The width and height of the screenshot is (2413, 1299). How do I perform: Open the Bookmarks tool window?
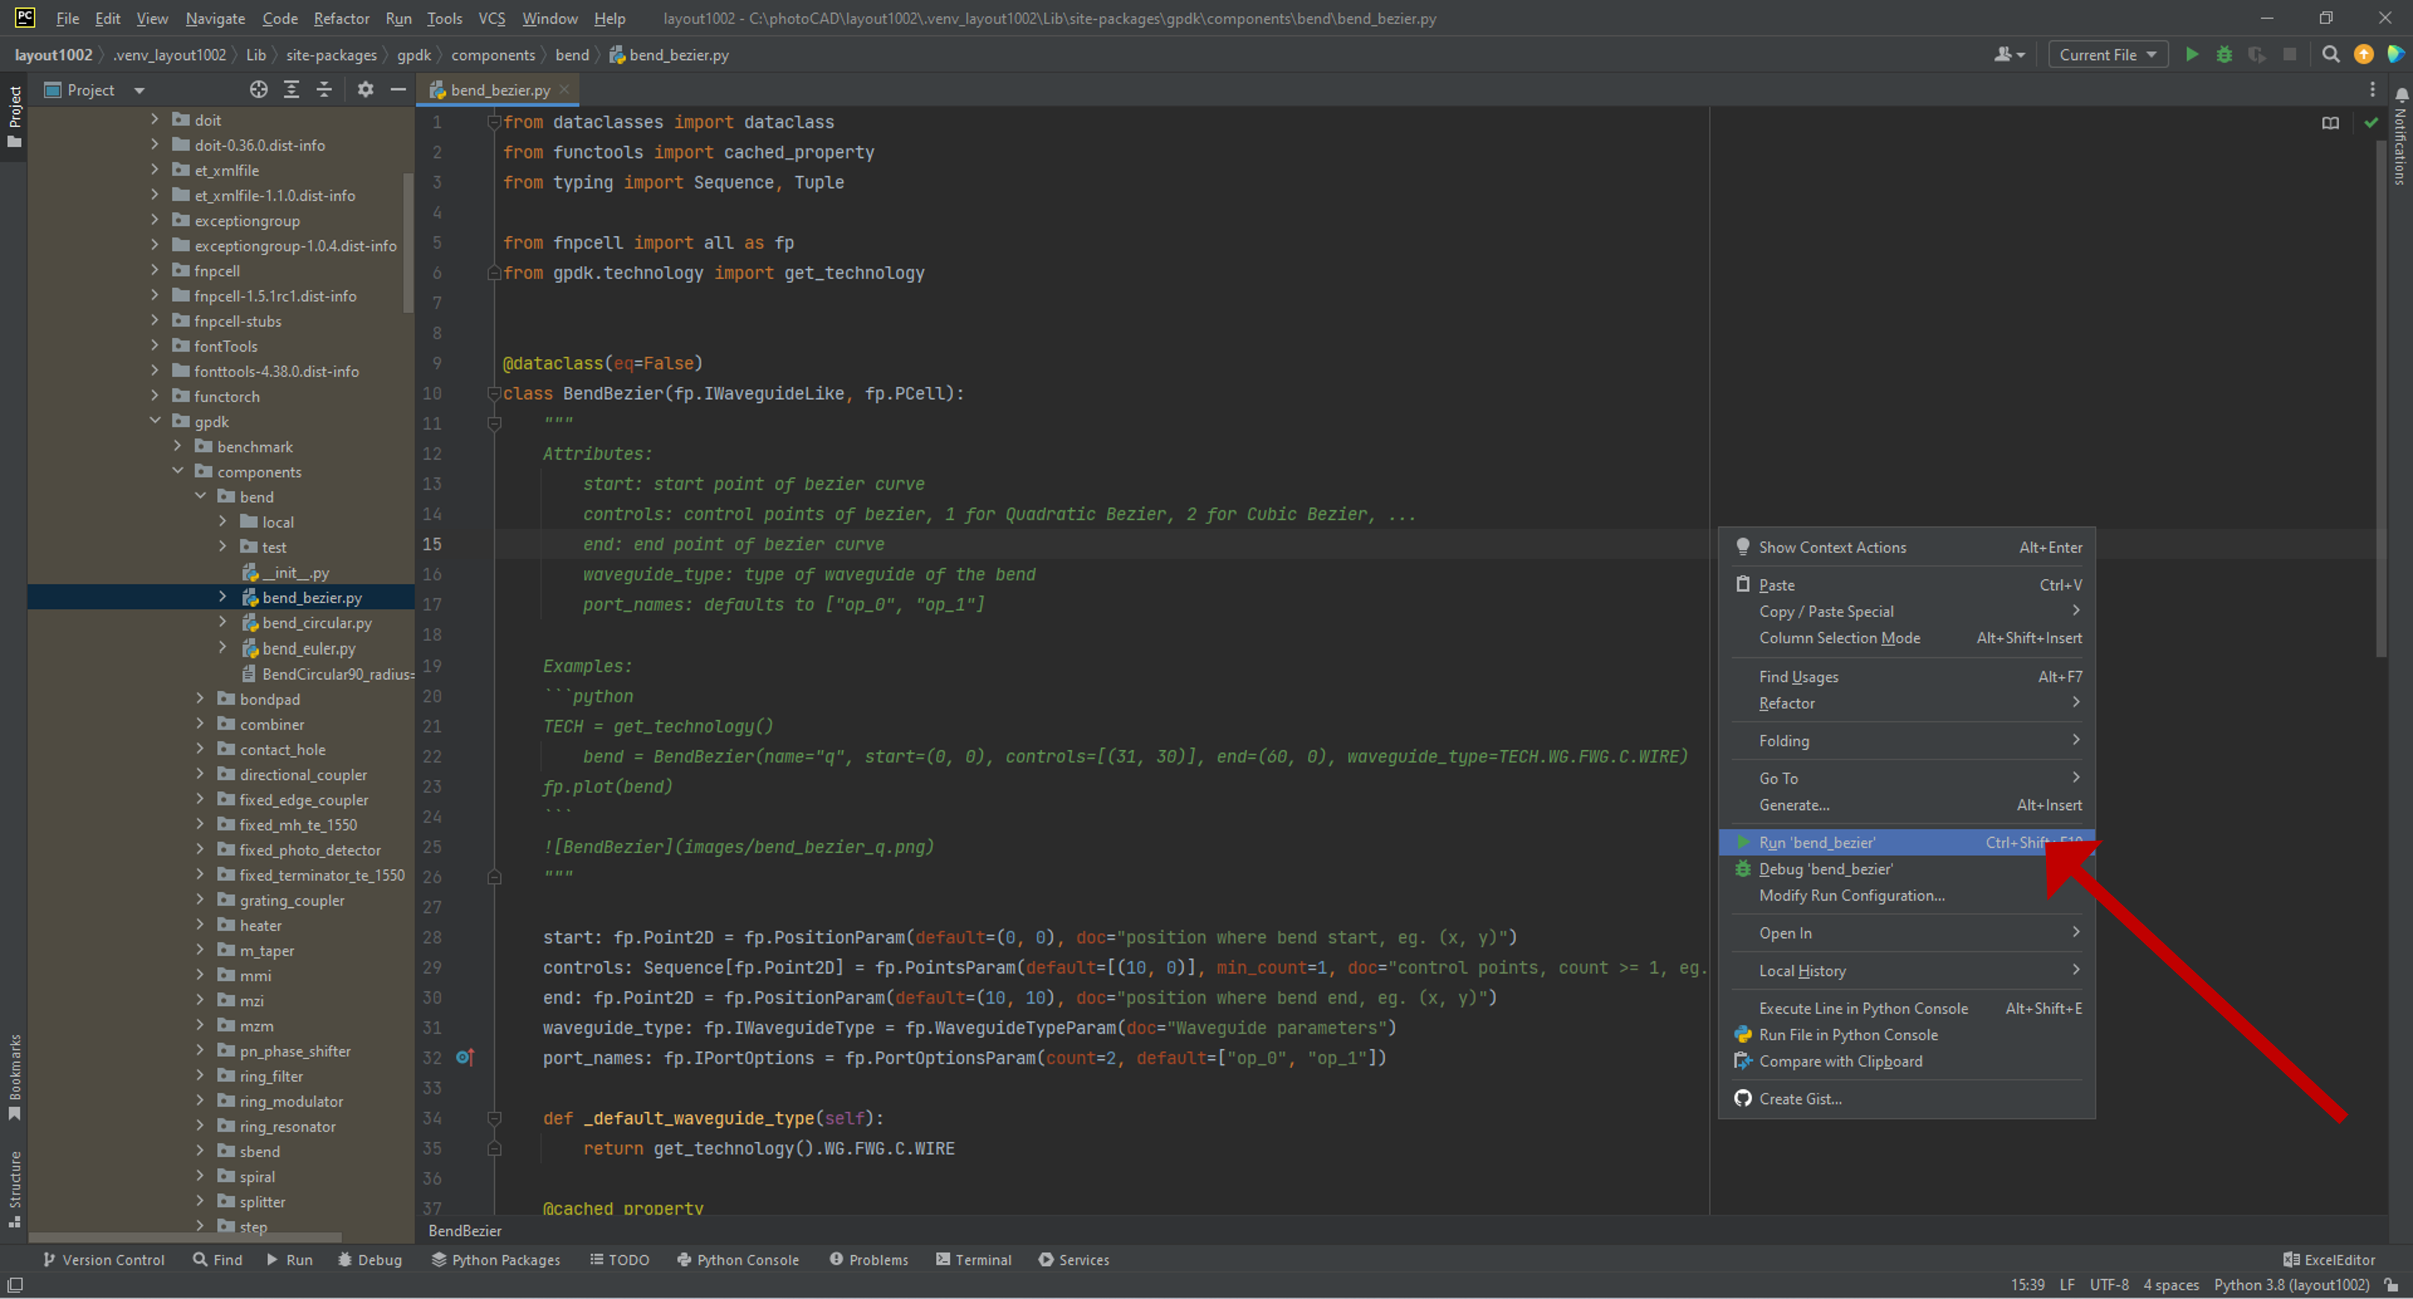click(x=14, y=1077)
